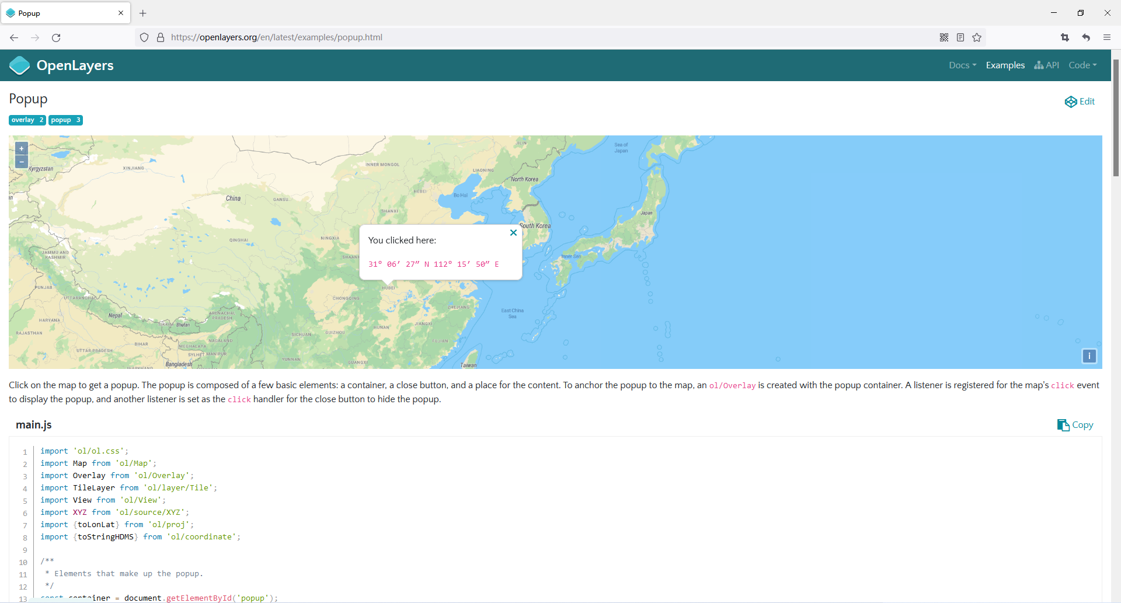
Task: Go to the Examples nav item
Action: [x=1005, y=65]
